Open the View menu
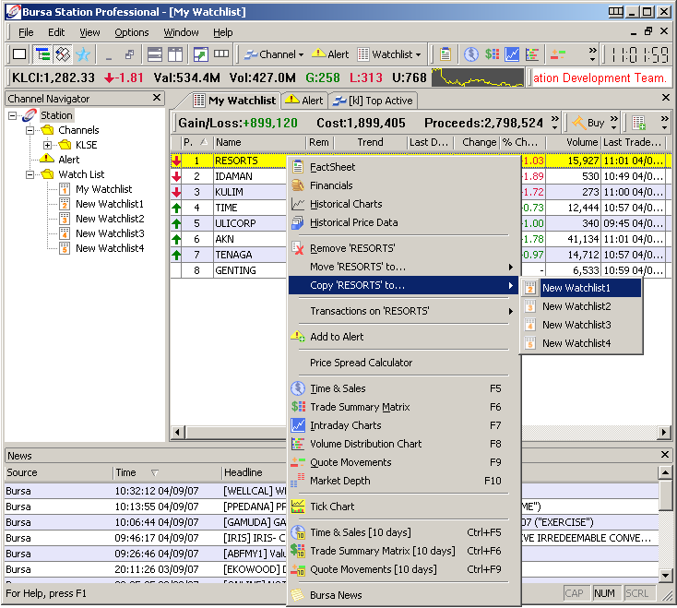Viewport: 677px width, 608px height. [89, 32]
